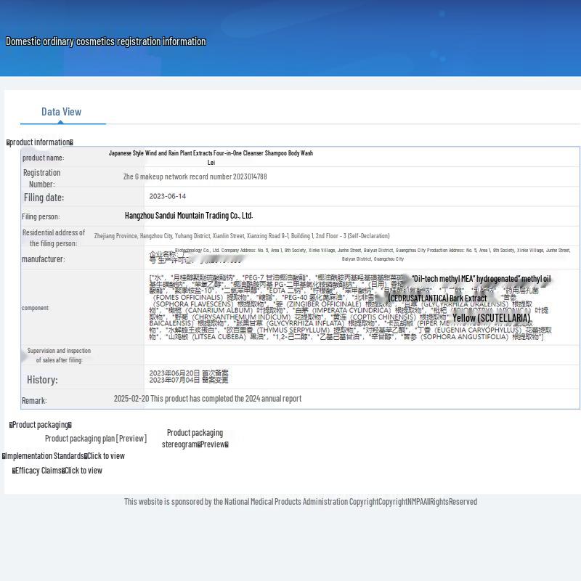This screenshot has height=581, width=581.
Task: Select Hangzhou Sandui Mountain Trading Co., Ltd.
Action: pyautogui.click(x=189, y=216)
